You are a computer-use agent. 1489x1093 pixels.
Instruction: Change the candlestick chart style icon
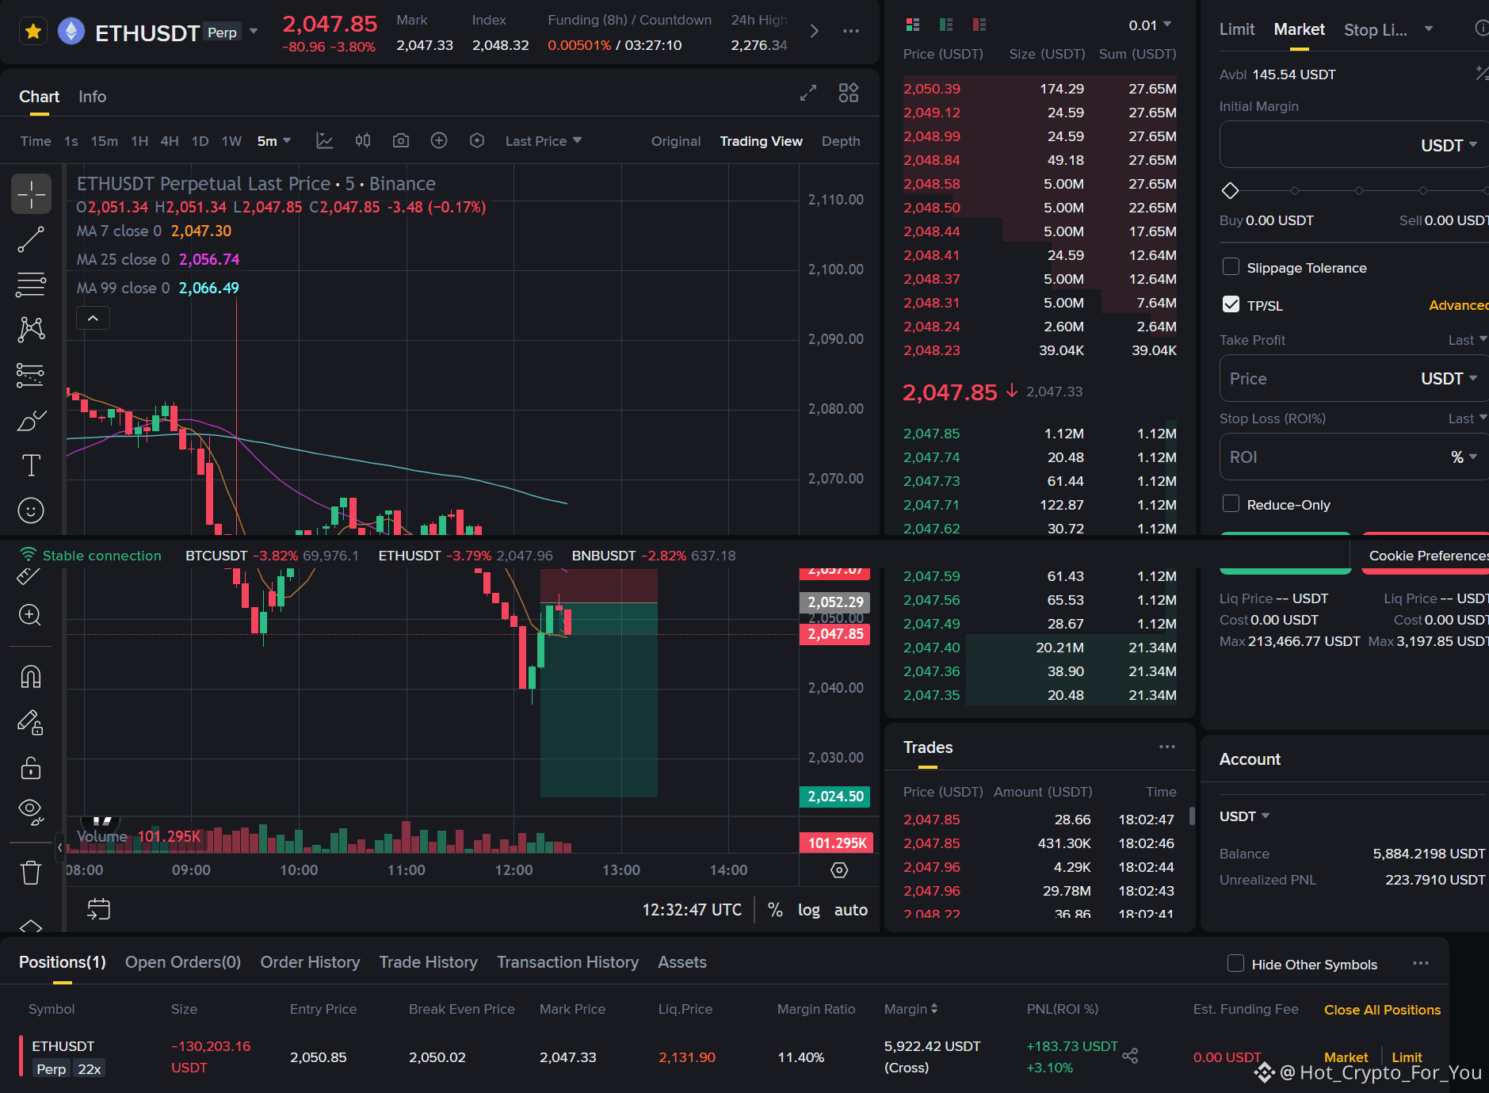(x=363, y=141)
